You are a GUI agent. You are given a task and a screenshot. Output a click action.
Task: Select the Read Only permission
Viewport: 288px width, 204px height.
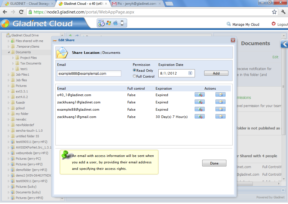tap(134, 70)
